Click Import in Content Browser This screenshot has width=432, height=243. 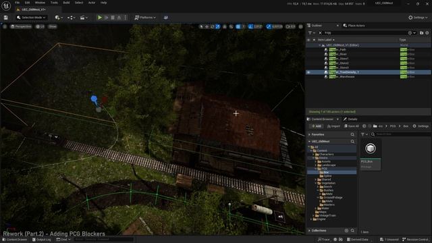tap(333, 126)
